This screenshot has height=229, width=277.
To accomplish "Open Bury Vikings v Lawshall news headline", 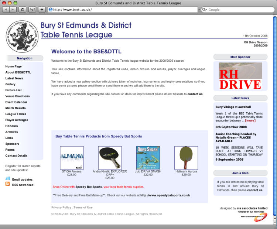I will pyautogui.click(x=233, y=107).
